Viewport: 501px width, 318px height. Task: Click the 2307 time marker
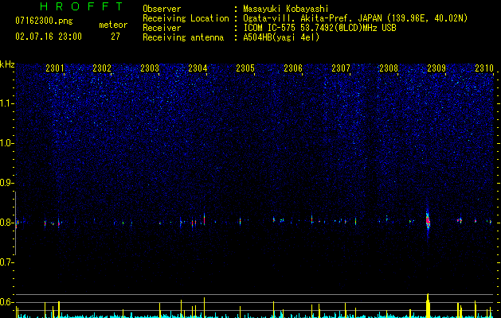[341, 68]
